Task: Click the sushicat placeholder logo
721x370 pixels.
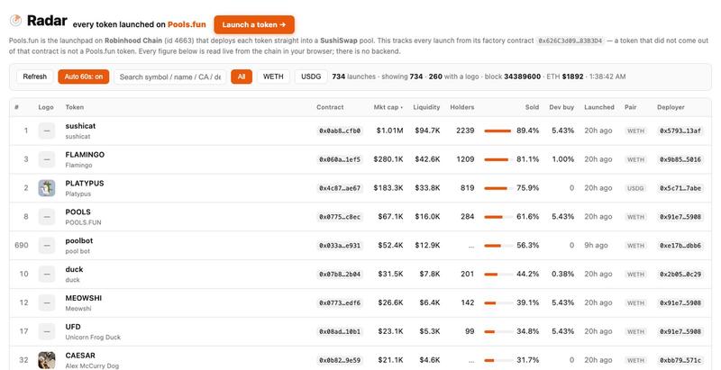Action: 47,131
